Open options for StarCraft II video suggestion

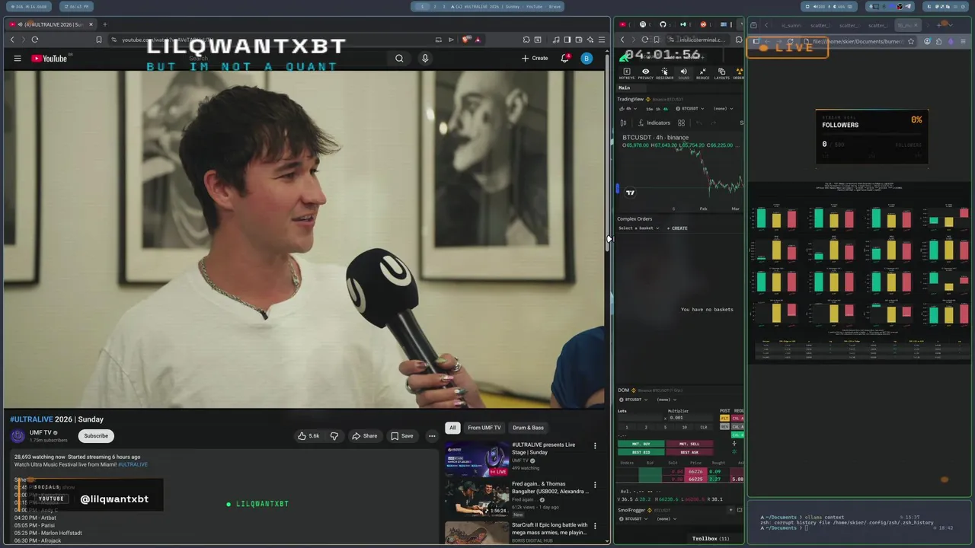coord(595,526)
